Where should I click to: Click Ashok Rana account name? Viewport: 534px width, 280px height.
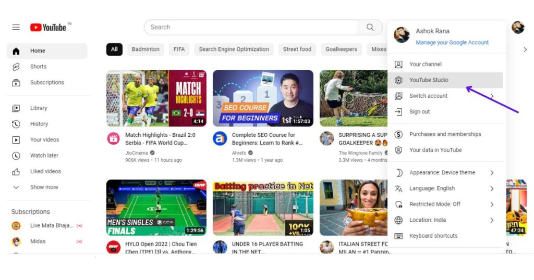432,31
